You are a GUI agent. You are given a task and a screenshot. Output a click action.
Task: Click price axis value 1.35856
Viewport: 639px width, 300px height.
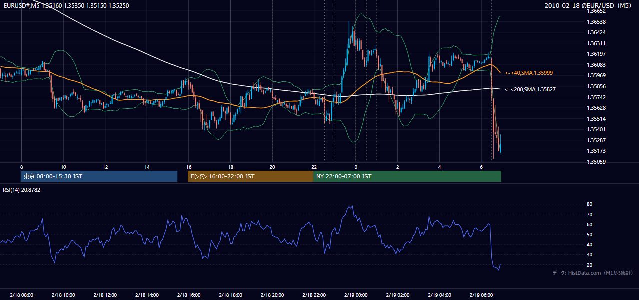tap(596, 86)
